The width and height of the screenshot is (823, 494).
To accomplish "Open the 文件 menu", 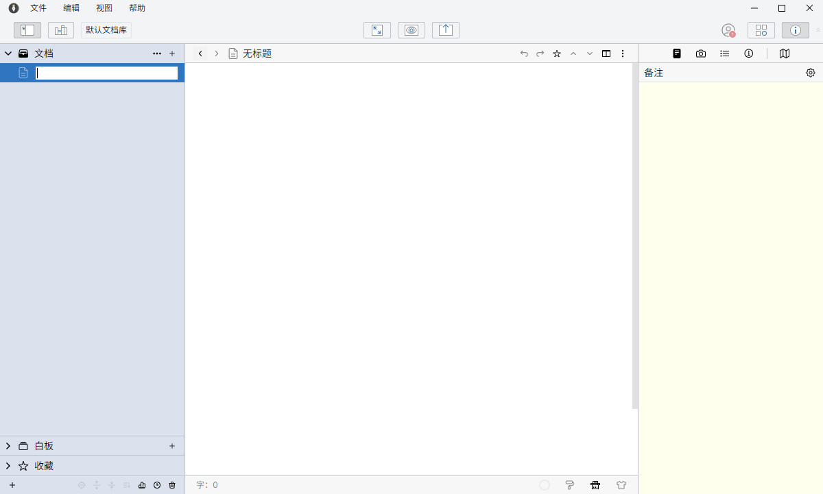I will point(38,8).
